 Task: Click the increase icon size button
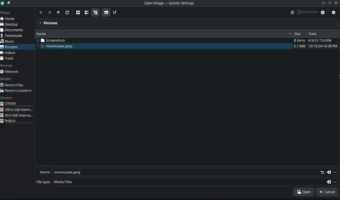point(322,12)
